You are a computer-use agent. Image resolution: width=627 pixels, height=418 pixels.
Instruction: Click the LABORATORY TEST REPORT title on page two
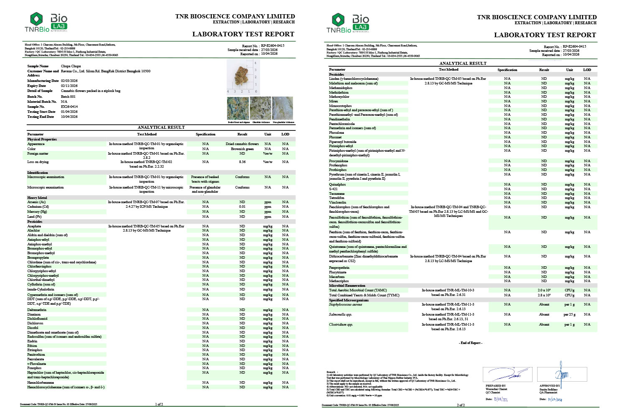545,35
